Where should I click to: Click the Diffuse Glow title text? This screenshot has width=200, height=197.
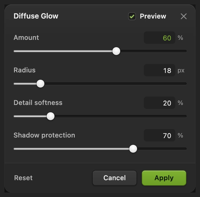pyautogui.click(x=36, y=16)
